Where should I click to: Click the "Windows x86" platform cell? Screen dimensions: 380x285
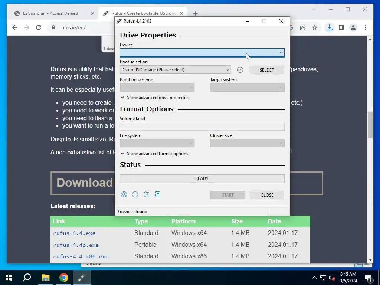click(189, 256)
